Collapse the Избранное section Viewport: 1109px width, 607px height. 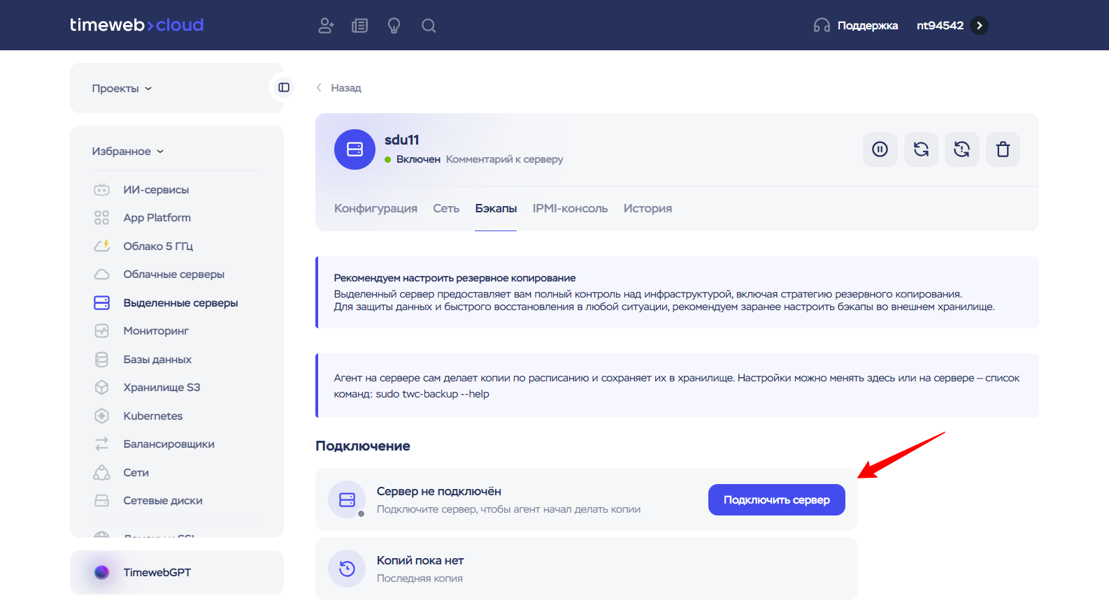[128, 152]
